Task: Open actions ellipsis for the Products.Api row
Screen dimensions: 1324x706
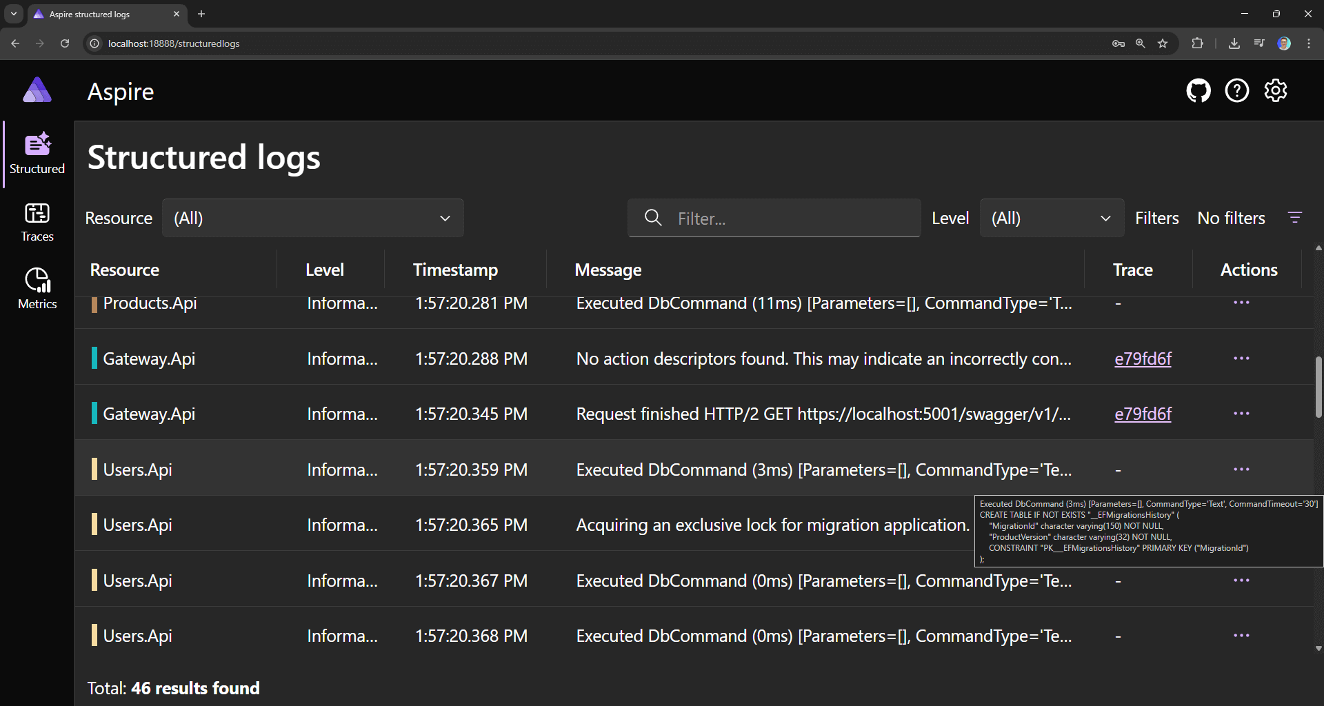Action: [1241, 303]
